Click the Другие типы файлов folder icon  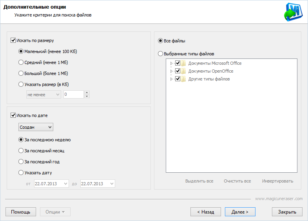pyautogui.click(x=183, y=79)
